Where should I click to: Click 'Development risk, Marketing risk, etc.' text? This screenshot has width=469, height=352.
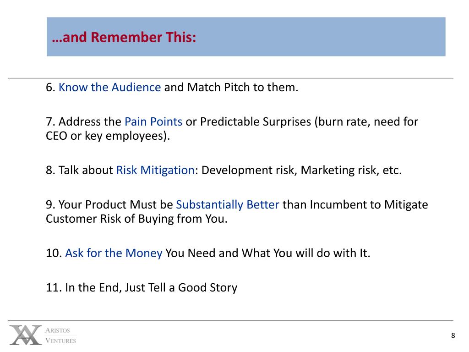(301, 170)
